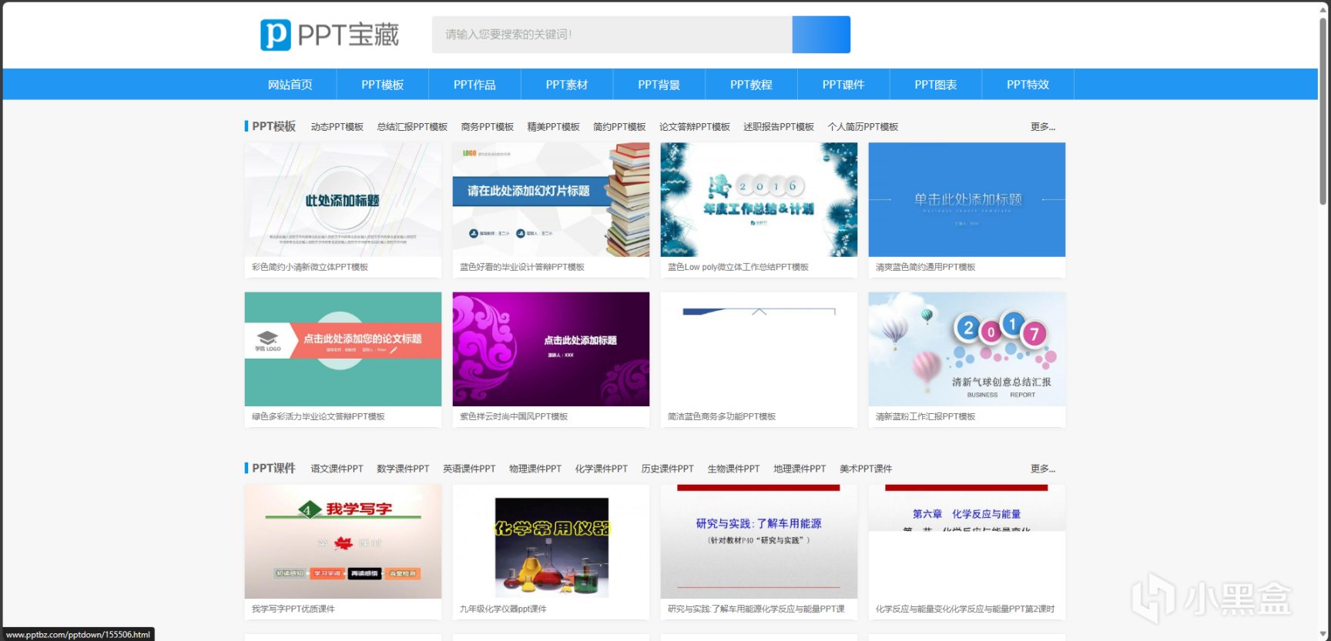
Task: Open the PPT模板 navigation menu item
Action: point(383,85)
